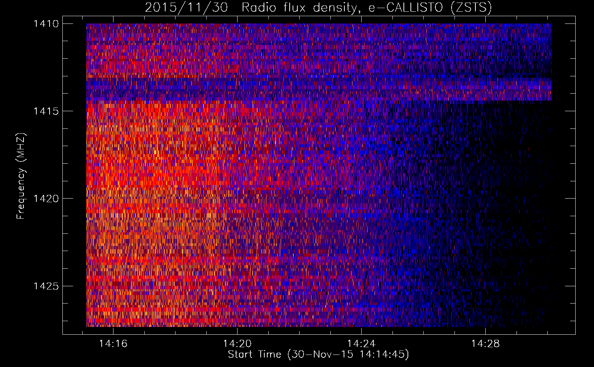Click the 1415 frequency axis label

(x=46, y=111)
